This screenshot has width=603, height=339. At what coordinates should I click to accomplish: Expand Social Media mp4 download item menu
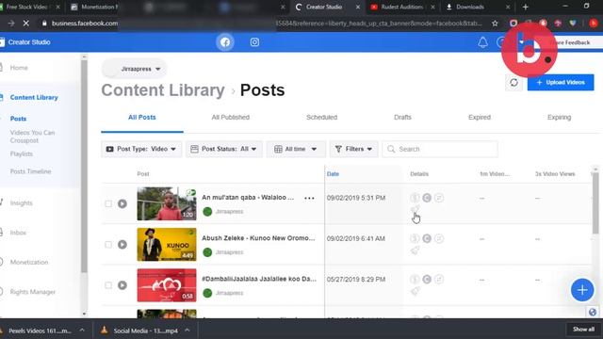(187, 330)
